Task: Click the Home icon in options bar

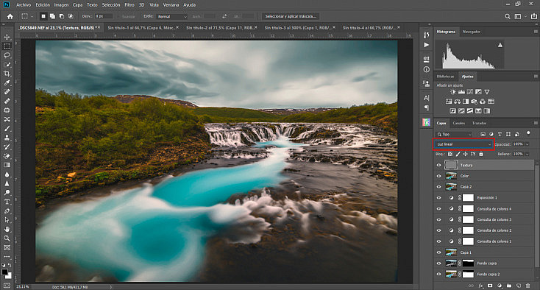Action: (x=10, y=16)
